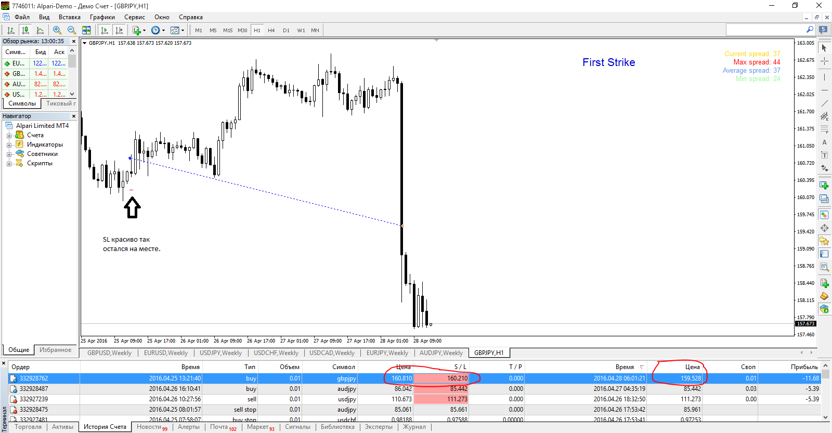Screen dimensions: 832x433
Task: Tile chart windows icon
Action: [x=86, y=30]
